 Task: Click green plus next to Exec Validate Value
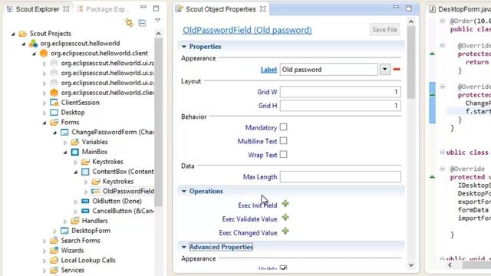[x=285, y=218]
